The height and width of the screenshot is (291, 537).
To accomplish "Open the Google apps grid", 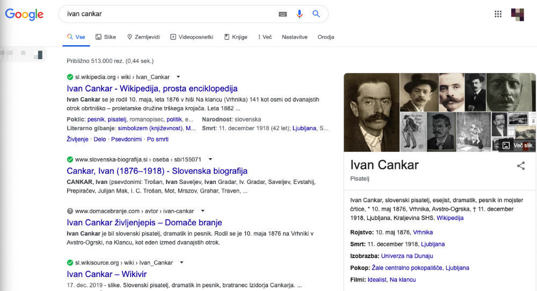I will tap(498, 14).
